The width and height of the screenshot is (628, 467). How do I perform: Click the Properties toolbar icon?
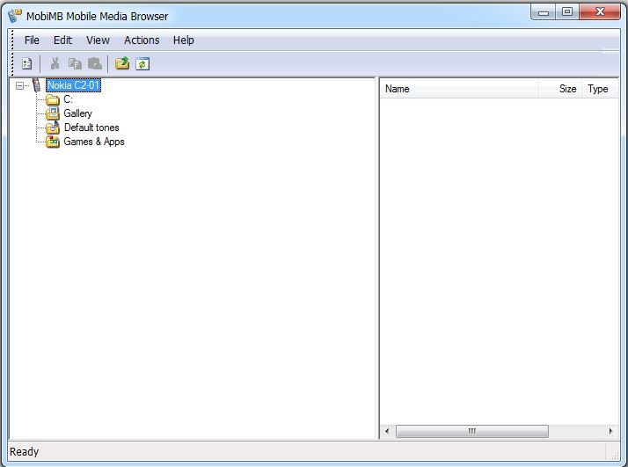pyautogui.click(x=27, y=63)
